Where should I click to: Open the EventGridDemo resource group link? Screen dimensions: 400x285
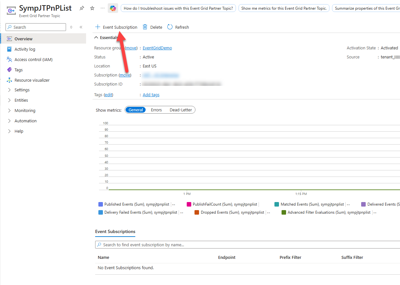(x=157, y=48)
